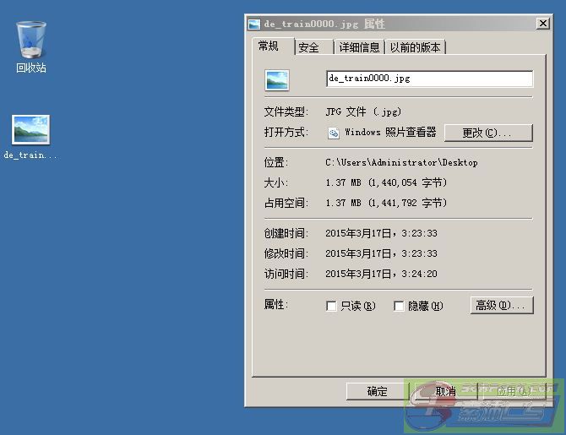566x435 pixels.
Task: Open the Recycle Bin desktop icon
Action: pos(30,39)
